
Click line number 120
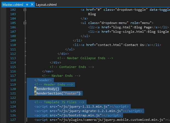click(x=13, y=89)
